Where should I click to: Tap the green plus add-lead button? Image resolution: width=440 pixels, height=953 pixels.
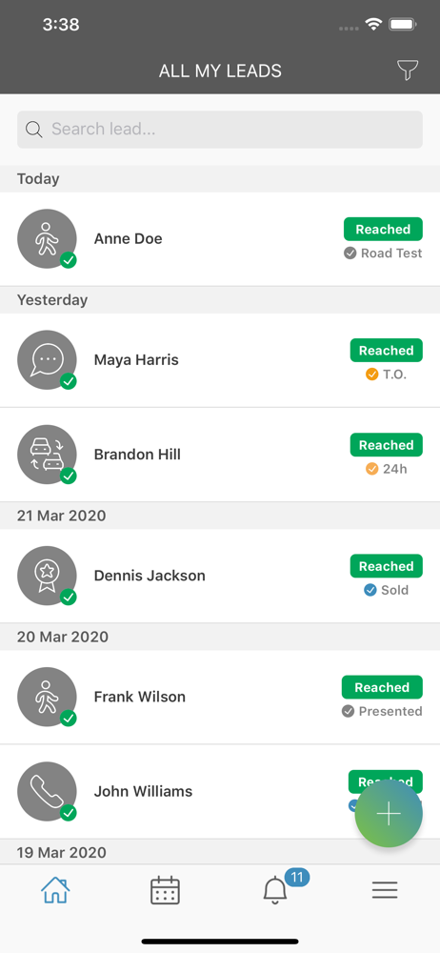click(x=389, y=813)
